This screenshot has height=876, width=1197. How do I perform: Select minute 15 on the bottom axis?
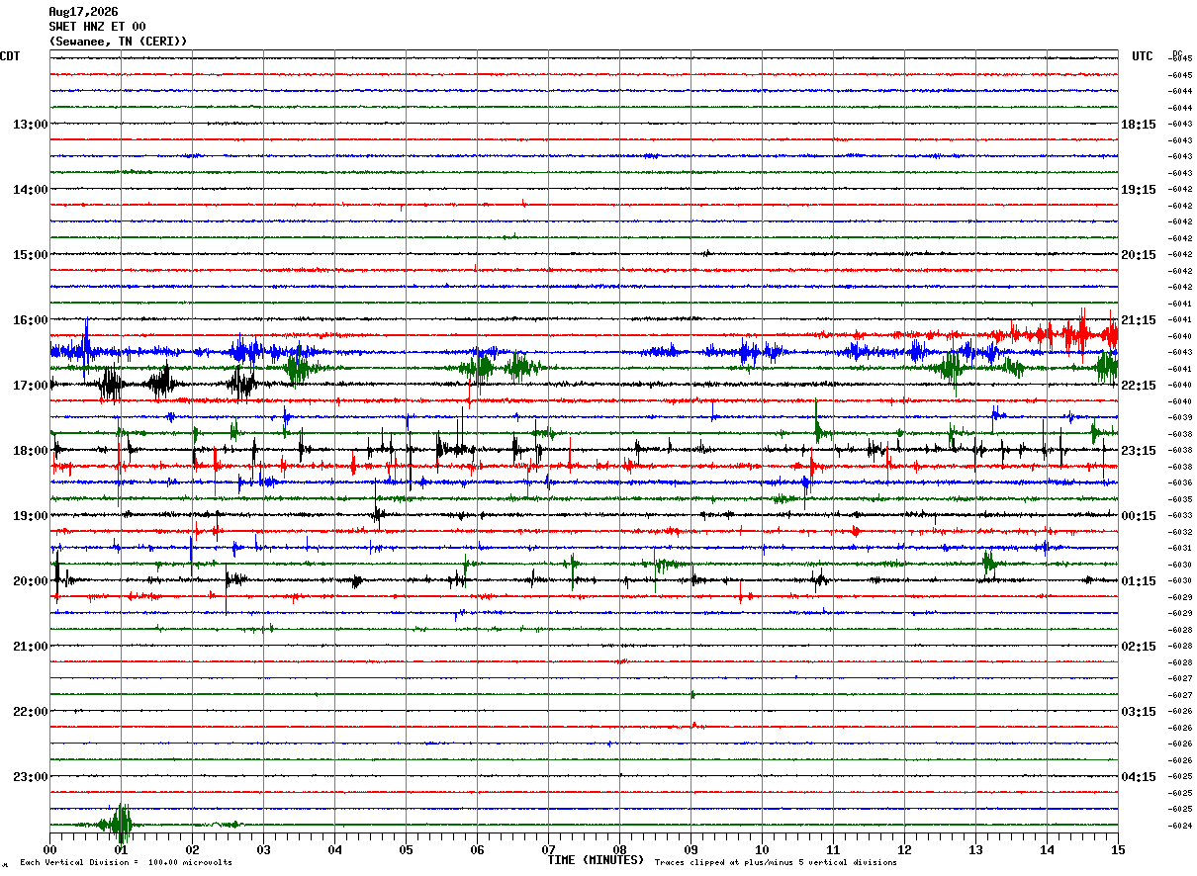click(x=1118, y=849)
